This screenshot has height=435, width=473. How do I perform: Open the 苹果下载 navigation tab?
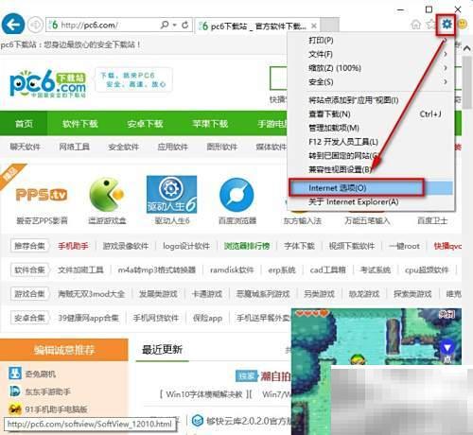[x=210, y=124]
